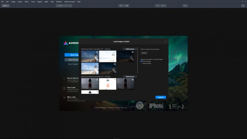Image resolution: width=247 pixels, height=139 pixels.
Task: Close the Load images to Batch dialog
Action: pyautogui.click(x=166, y=41)
